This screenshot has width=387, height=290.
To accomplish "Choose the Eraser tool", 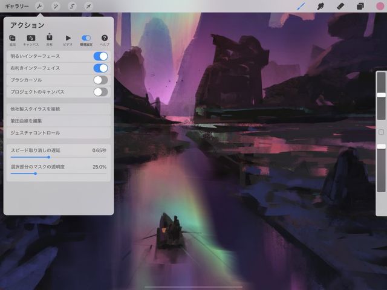I will tap(340, 6).
